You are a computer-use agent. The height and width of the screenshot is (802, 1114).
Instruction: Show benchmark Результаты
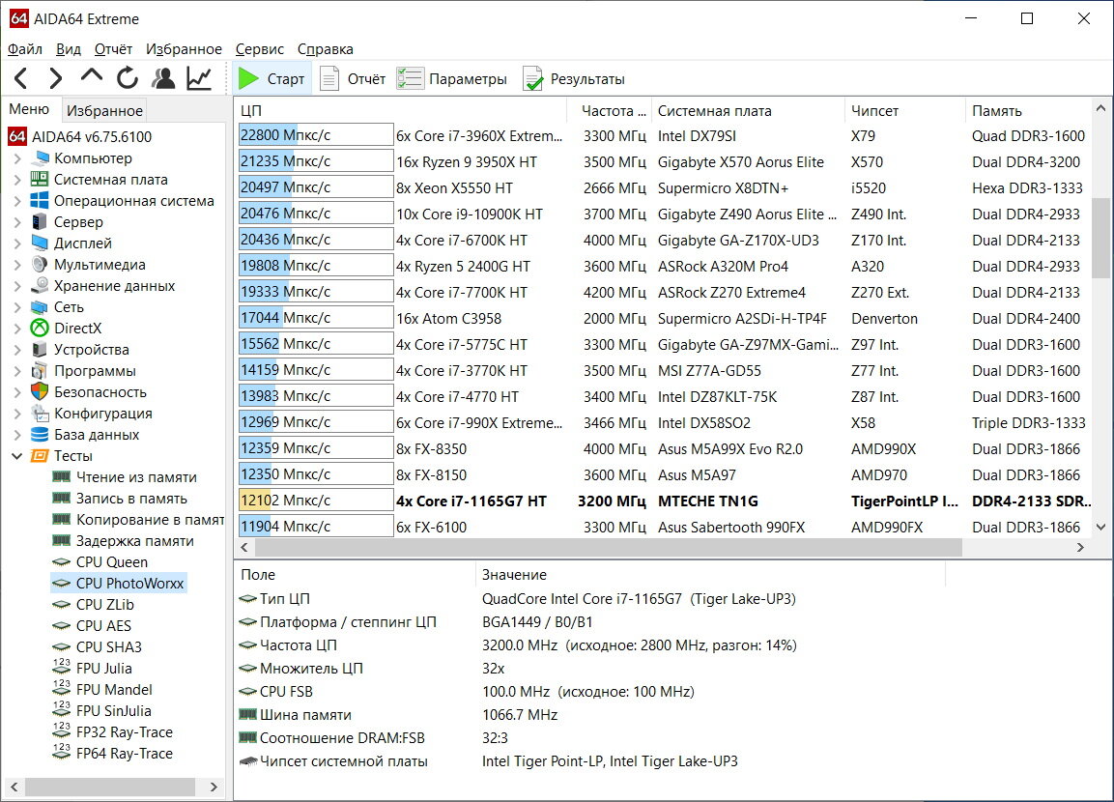(574, 79)
